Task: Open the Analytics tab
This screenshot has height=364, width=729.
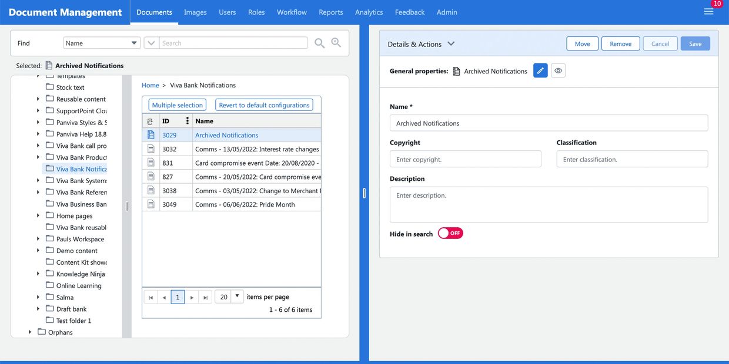Action: click(x=369, y=12)
